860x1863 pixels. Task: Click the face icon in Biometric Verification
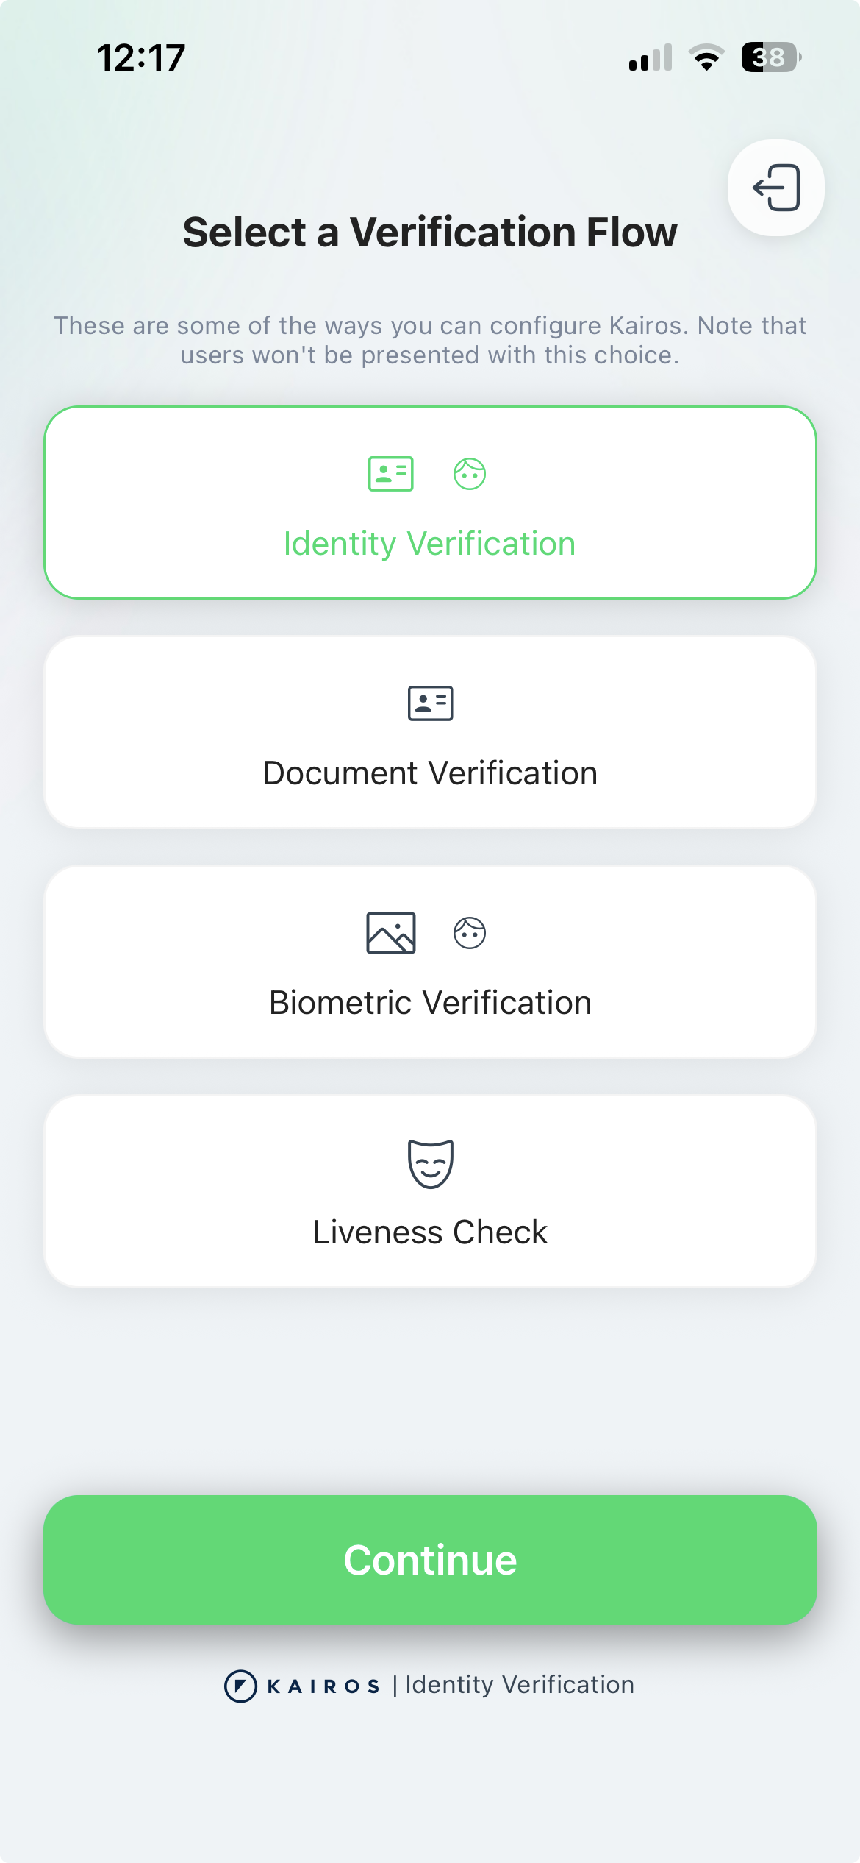coord(470,933)
